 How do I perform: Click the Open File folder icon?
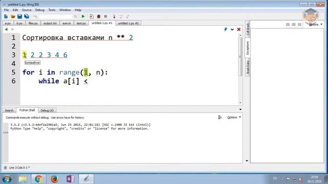tap(13, 16)
